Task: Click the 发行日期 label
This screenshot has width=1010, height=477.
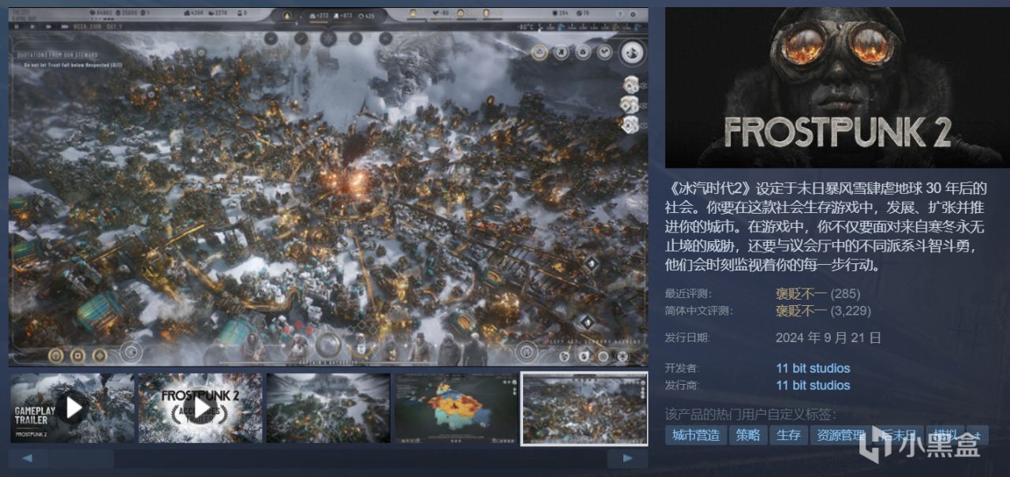Action: 688,337
